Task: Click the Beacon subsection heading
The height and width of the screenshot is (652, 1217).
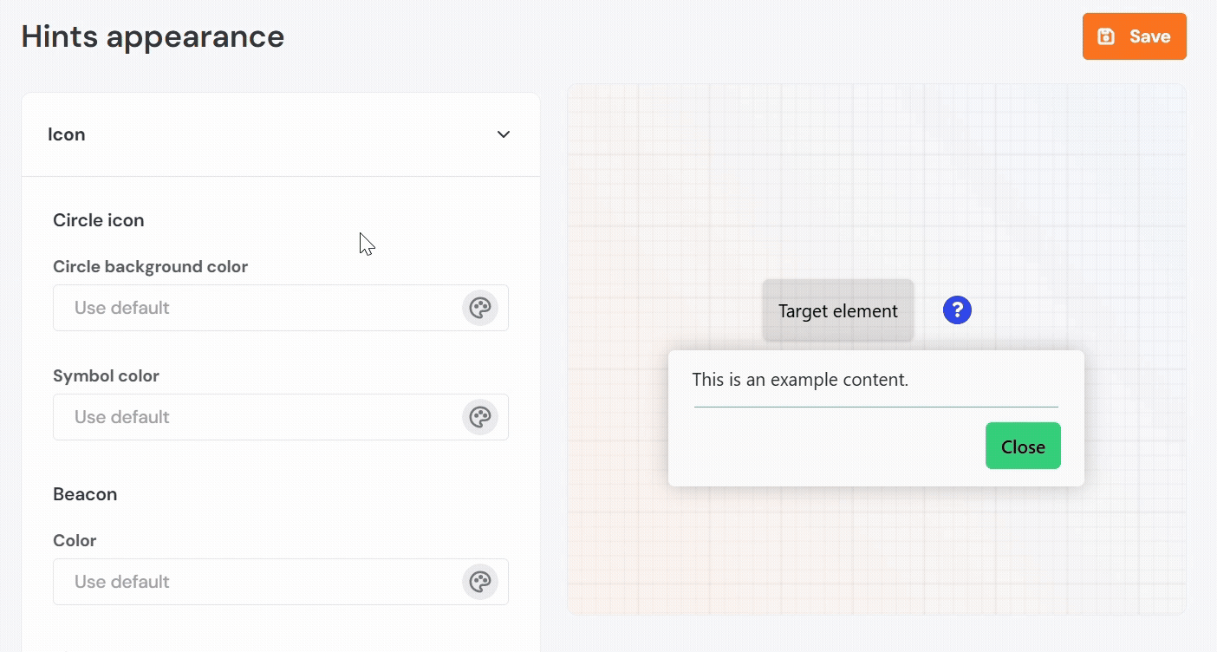Action: (x=85, y=494)
